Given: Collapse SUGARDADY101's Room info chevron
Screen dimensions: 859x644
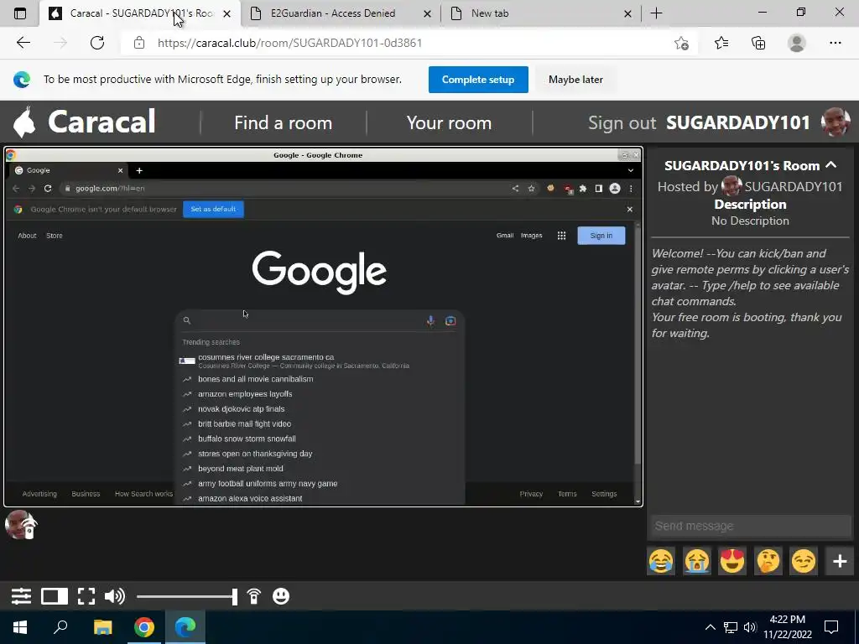Looking at the screenshot, I should coord(831,165).
